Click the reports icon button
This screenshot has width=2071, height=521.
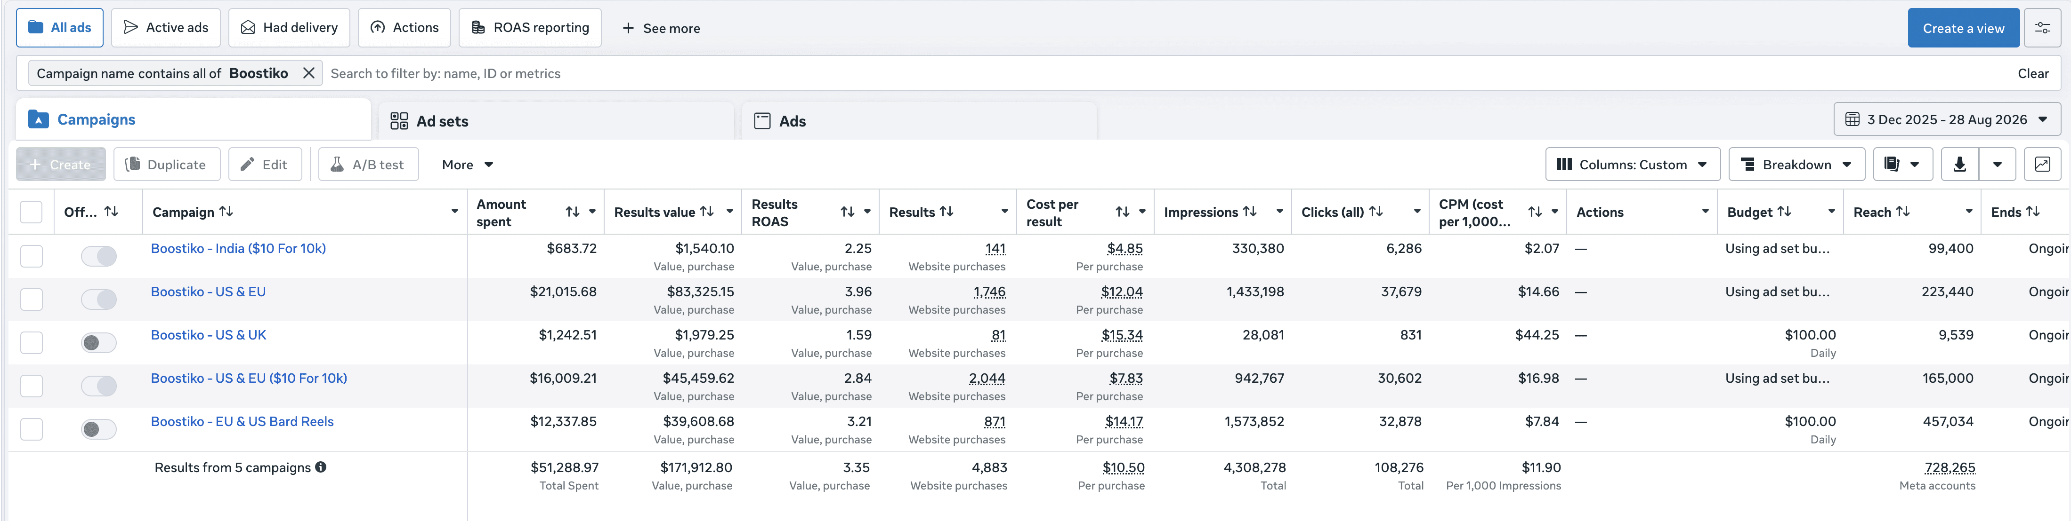[x=1902, y=165]
